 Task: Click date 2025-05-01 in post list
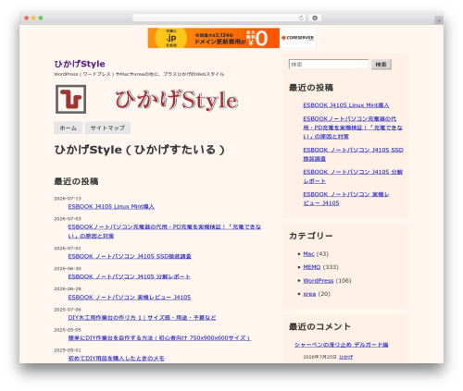[68, 350]
